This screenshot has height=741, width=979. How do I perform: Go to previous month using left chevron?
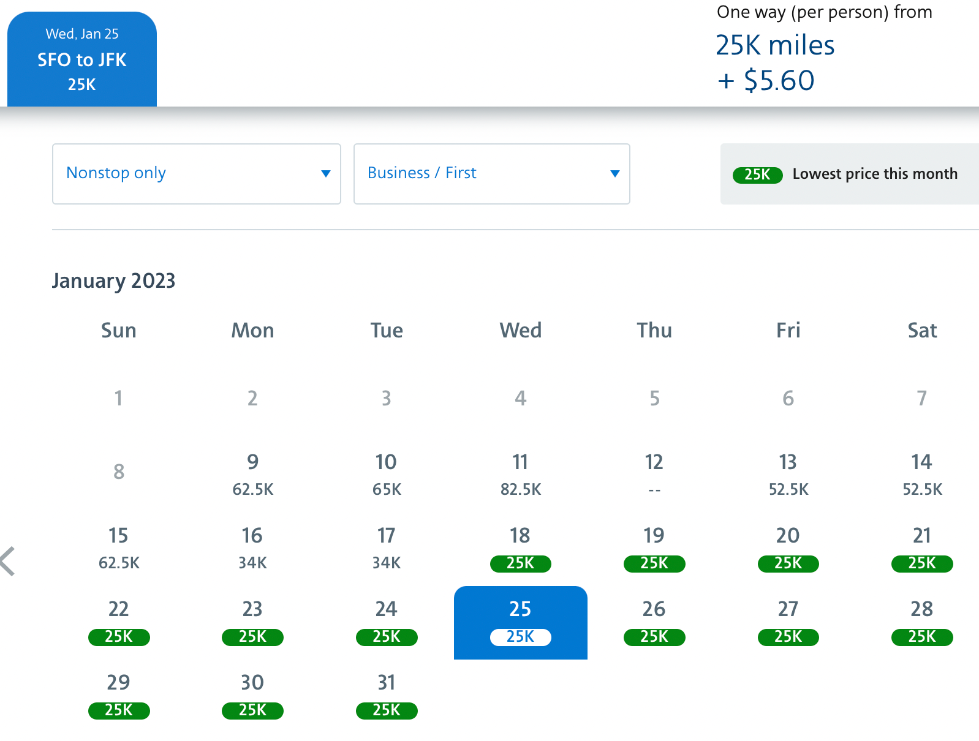(x=8, y=561)
